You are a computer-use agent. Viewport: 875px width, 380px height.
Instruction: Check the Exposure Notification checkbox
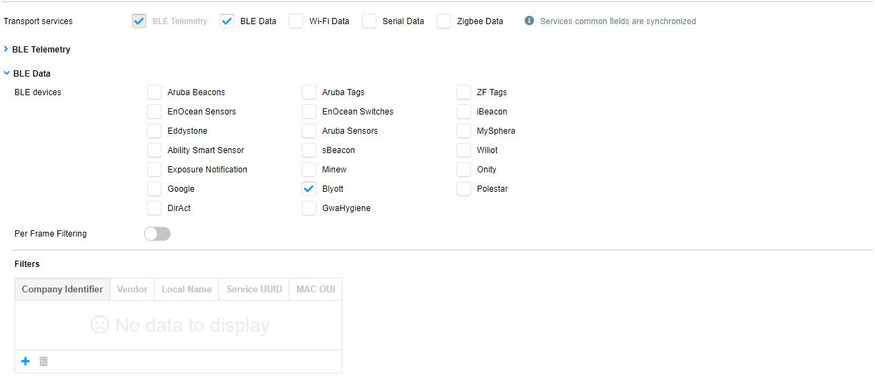click(155, 170)
